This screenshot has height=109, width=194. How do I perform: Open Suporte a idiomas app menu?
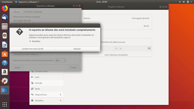[x=27, y=2]
